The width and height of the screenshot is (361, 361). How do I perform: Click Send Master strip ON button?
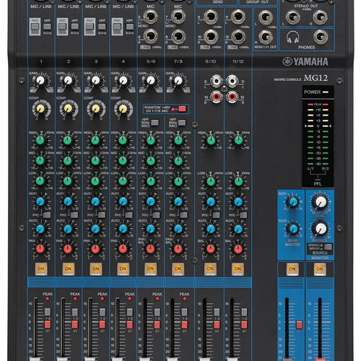click(x=292, y=269)
